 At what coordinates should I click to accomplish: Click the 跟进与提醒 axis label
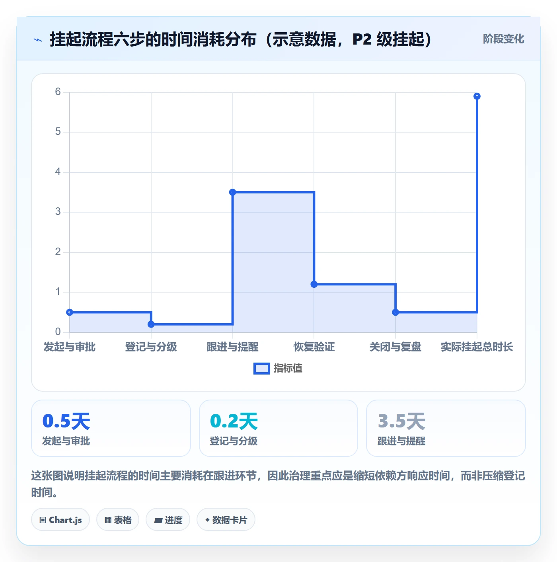[233, 347]
